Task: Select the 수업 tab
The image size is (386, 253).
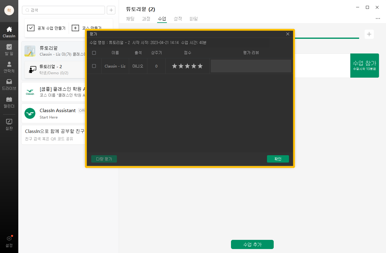Action: click(162, 19)
